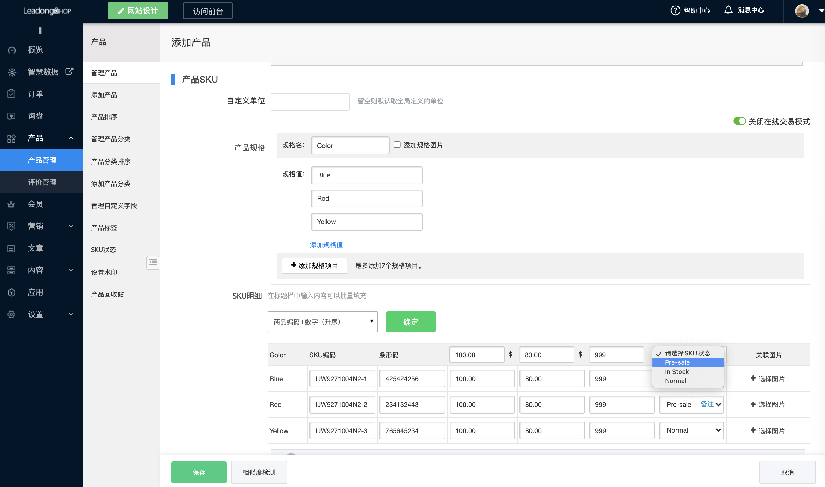
Task: Select In Stock from SKU status list
Action: (x=676, y=371)
